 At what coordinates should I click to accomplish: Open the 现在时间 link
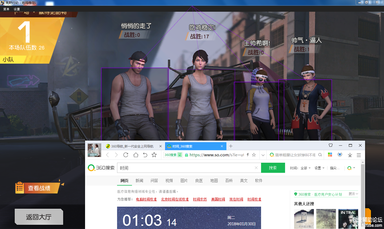[x=236, y=199]
